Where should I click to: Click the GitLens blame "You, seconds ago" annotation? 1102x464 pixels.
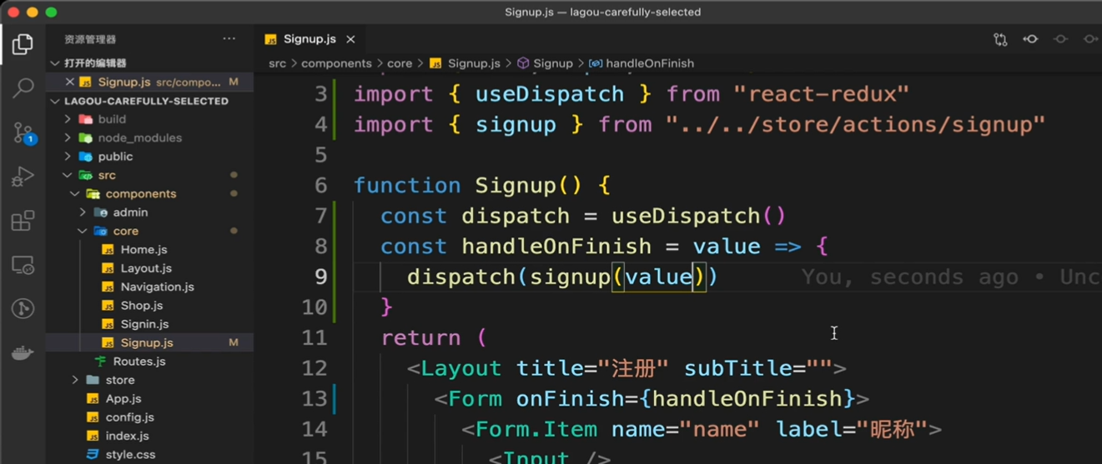[909, 277]
